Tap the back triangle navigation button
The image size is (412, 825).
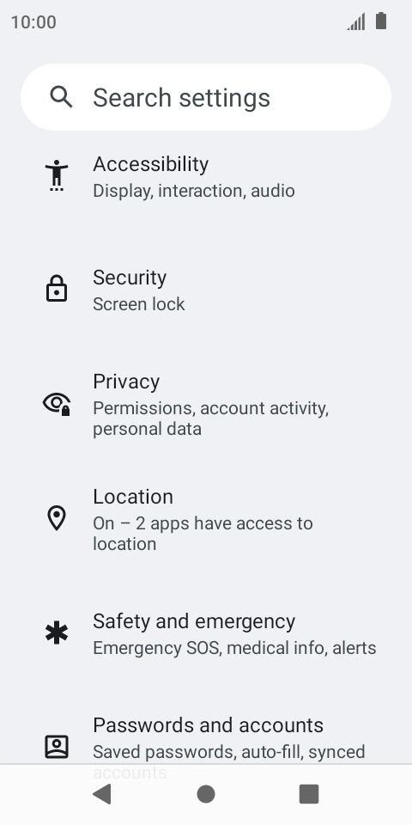point(102,794)
